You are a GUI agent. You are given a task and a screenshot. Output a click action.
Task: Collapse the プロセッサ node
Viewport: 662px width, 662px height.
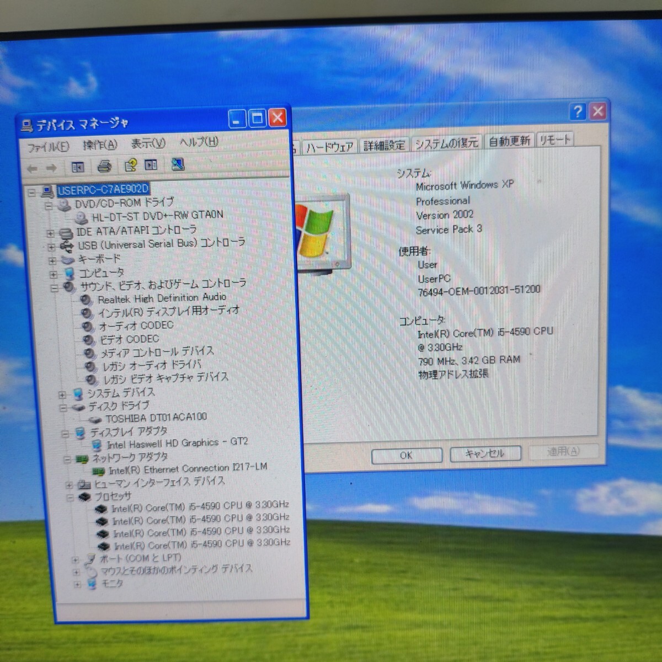pyautogui.click(x=70, y=498)
